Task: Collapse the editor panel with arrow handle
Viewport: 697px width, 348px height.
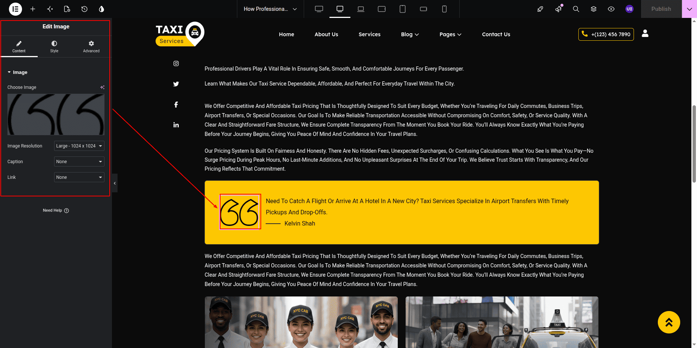Action: pos(115,183)
